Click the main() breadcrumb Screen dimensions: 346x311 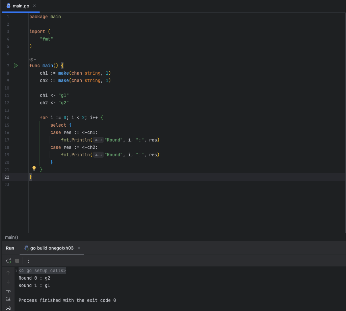point(11,237)
